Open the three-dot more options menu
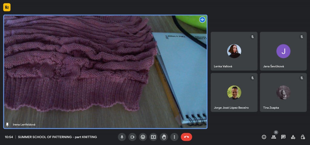The image size is (310, 145). 174,137
